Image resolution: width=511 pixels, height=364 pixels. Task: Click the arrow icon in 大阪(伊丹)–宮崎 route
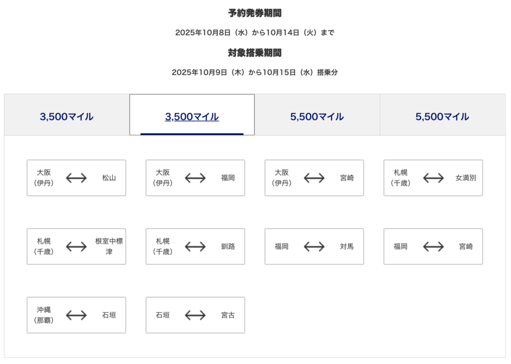(x=314, y=178)
